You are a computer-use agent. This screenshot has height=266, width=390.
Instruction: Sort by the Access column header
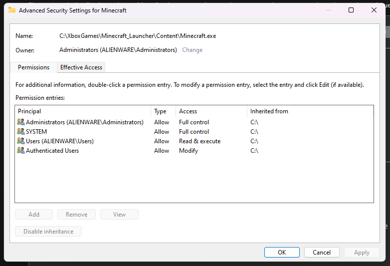point(211,111)
